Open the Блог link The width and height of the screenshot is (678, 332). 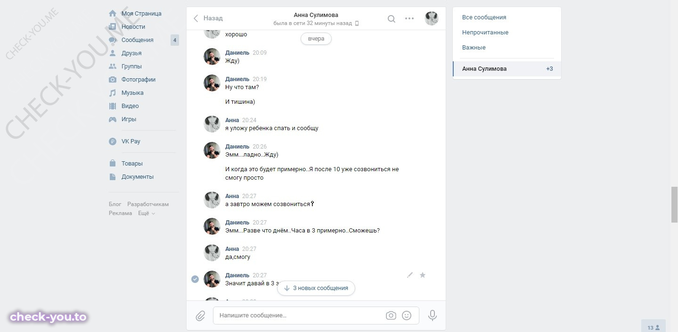point(115,204)
